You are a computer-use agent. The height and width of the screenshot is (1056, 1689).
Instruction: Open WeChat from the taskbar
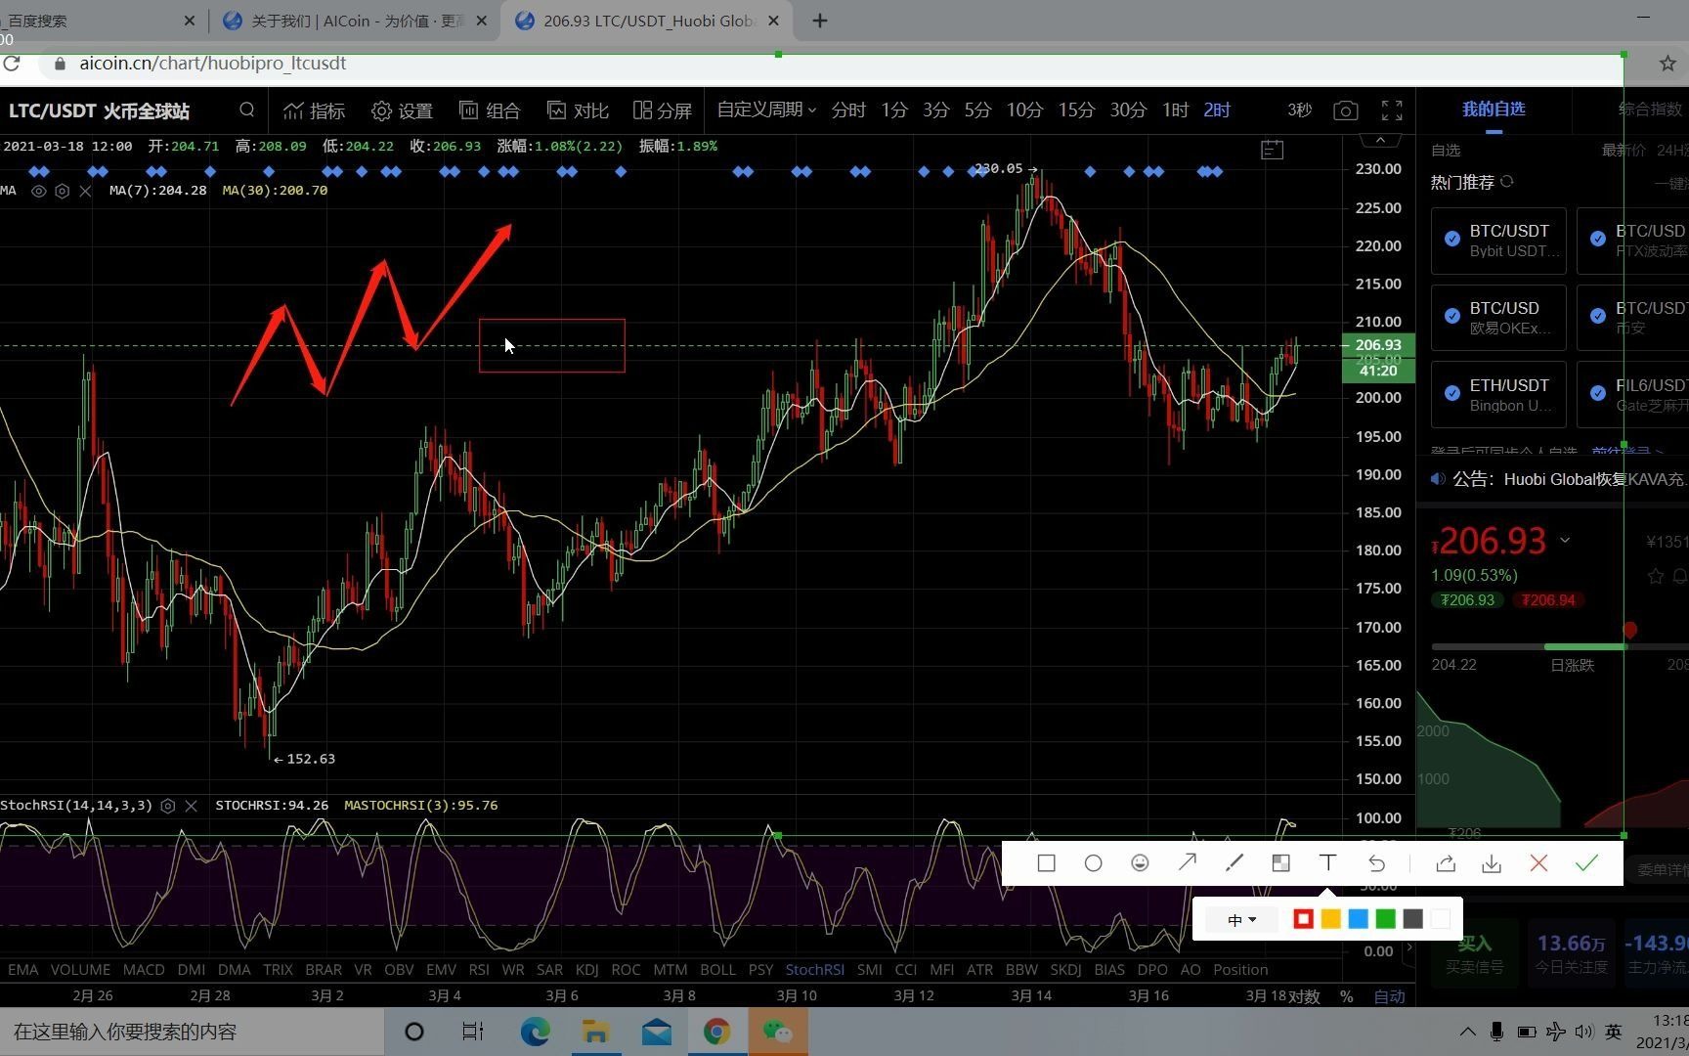tap(778, 1032)
